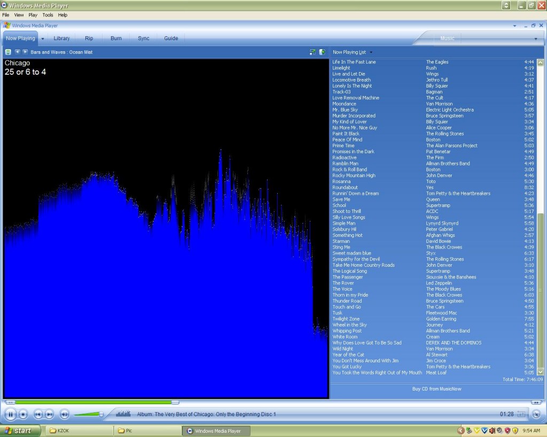Screen dimensions: 547x437
Task: Click the Buy CD from MusicNow link
Action: pos(437,389)
